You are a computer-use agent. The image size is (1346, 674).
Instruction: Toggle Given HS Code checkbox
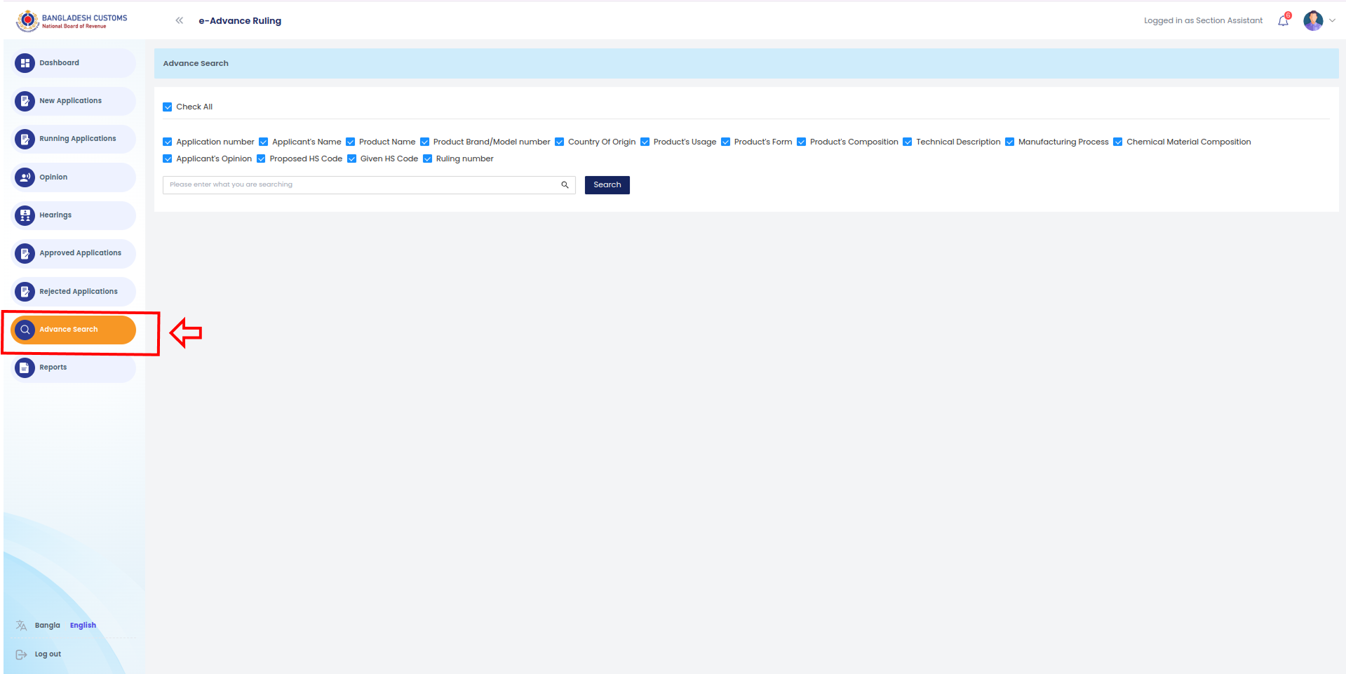coord(352,159)
